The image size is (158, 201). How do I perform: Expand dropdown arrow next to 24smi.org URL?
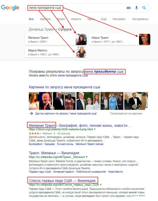point(95,129)
